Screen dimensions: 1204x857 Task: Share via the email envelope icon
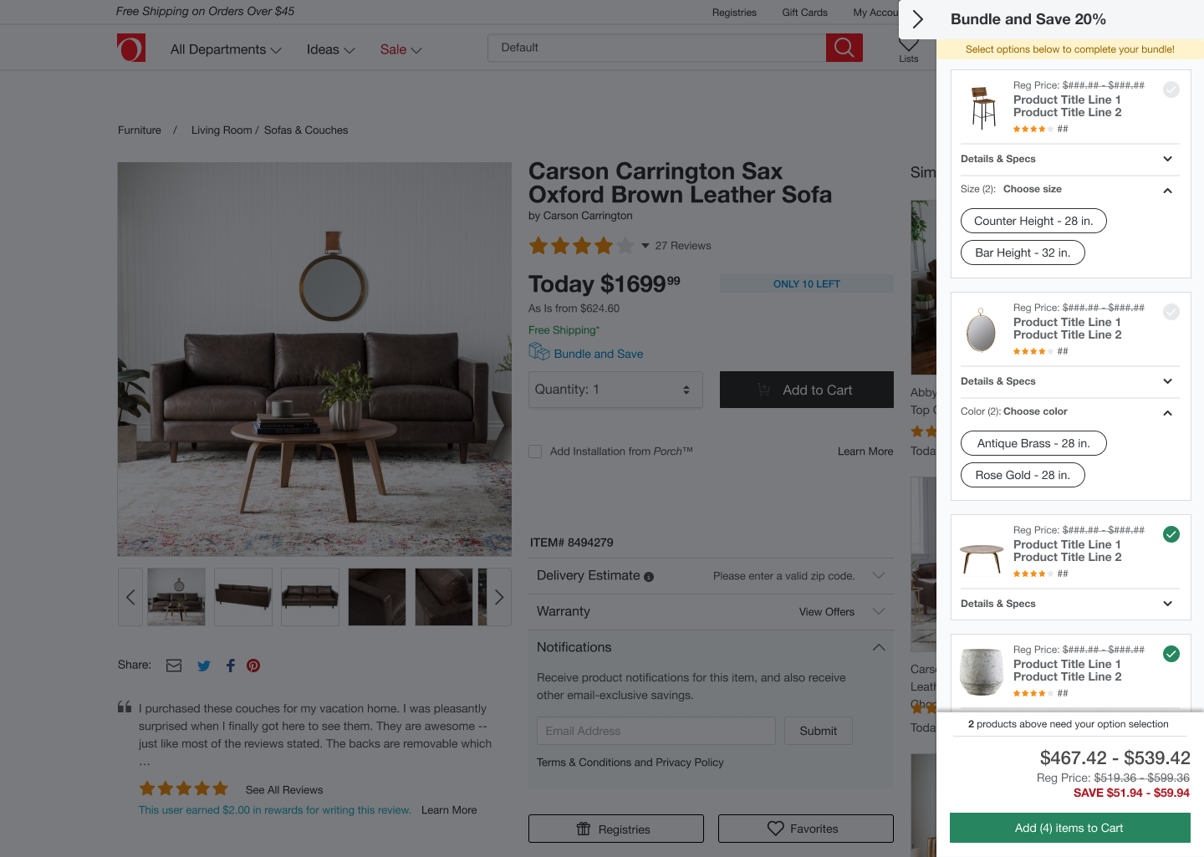174,666
